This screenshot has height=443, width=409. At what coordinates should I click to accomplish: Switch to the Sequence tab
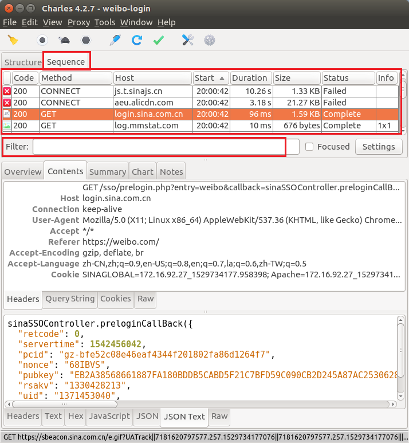66,61
